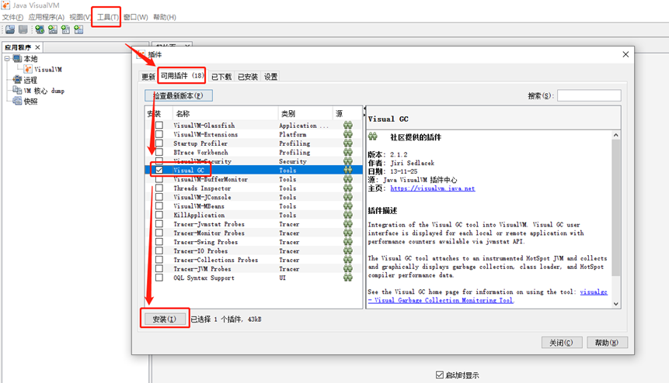Open the 文件(F) menu
669x383 pixels.
12,17
